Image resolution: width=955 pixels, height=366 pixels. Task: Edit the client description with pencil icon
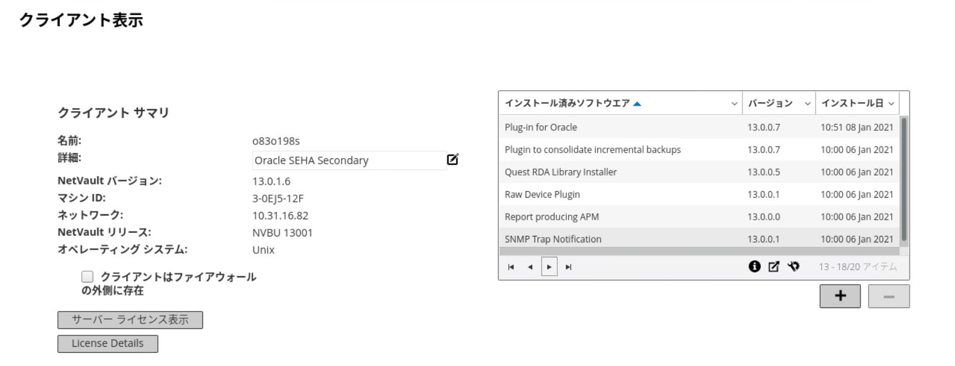click(453, 159)
